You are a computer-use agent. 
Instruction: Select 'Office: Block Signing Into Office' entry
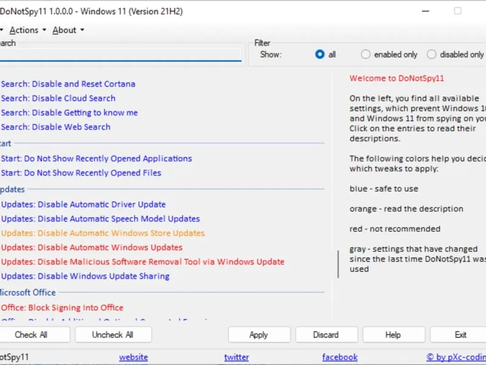click(x=62, y=308)
